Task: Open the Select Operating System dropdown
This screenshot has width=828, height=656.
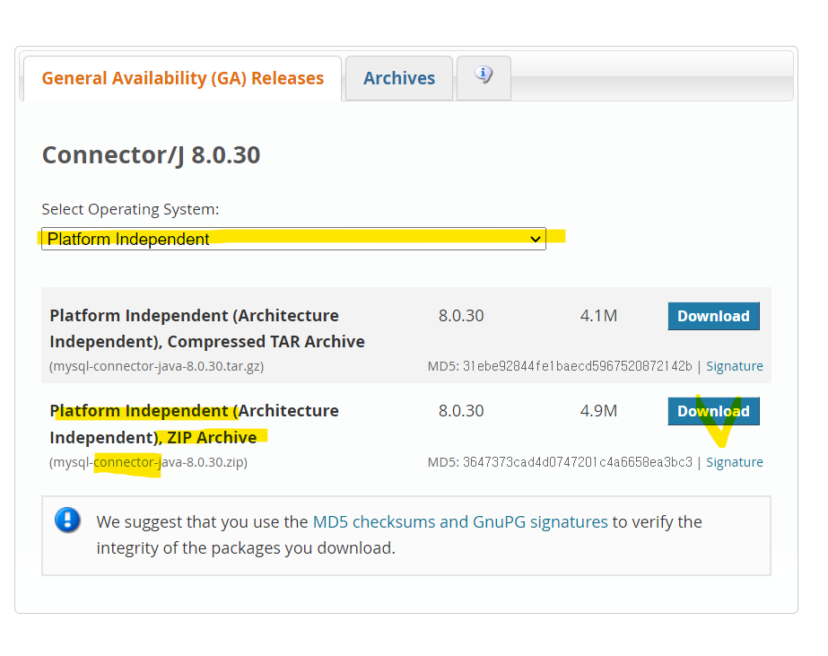Action: point(293,239)
